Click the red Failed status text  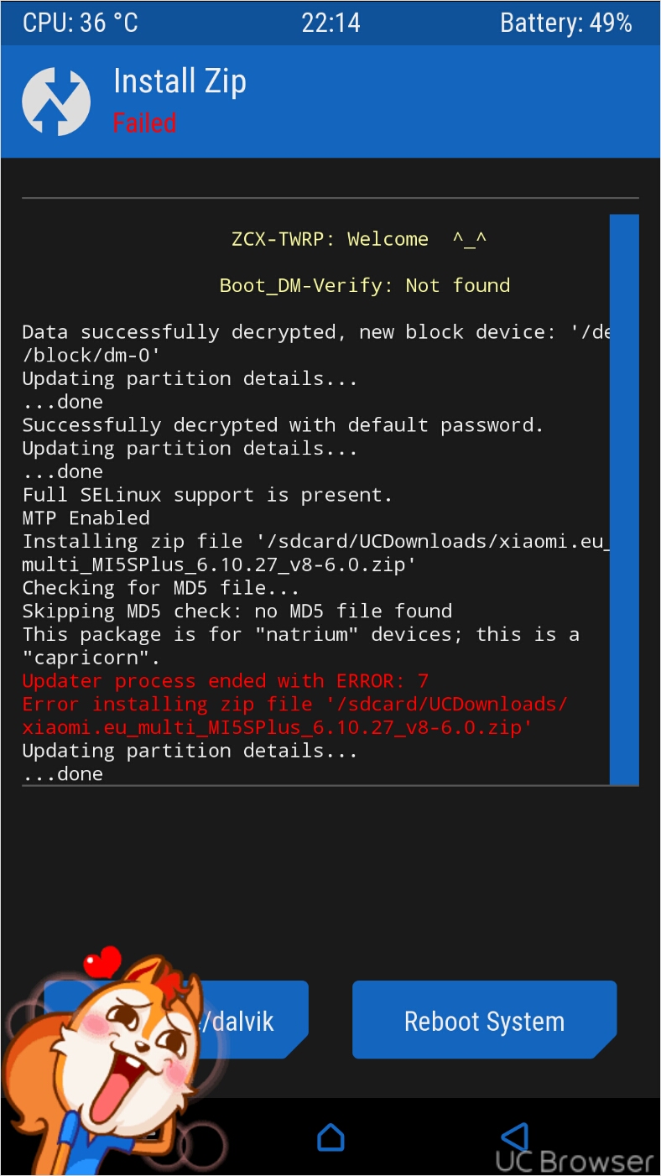pos(144,122)
